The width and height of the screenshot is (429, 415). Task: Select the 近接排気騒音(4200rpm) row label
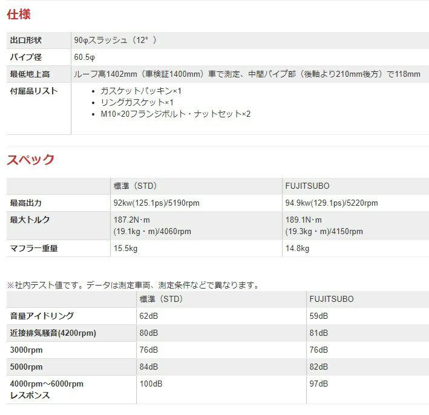point(53,333)
